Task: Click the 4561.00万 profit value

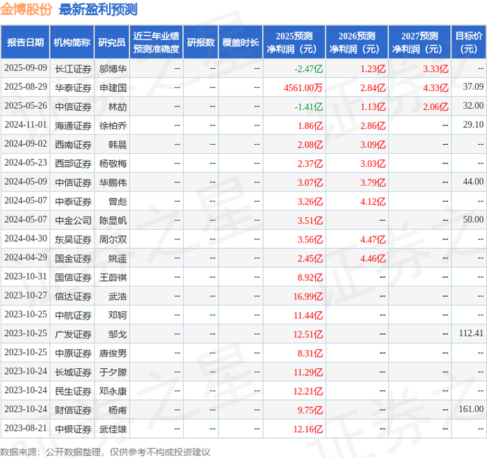Action: pyautogui.click(x=303, y=88)
